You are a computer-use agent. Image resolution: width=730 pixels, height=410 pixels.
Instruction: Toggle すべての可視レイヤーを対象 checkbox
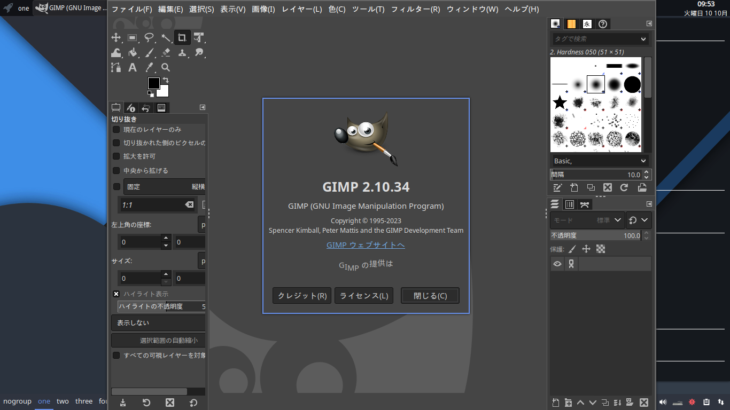116,355
